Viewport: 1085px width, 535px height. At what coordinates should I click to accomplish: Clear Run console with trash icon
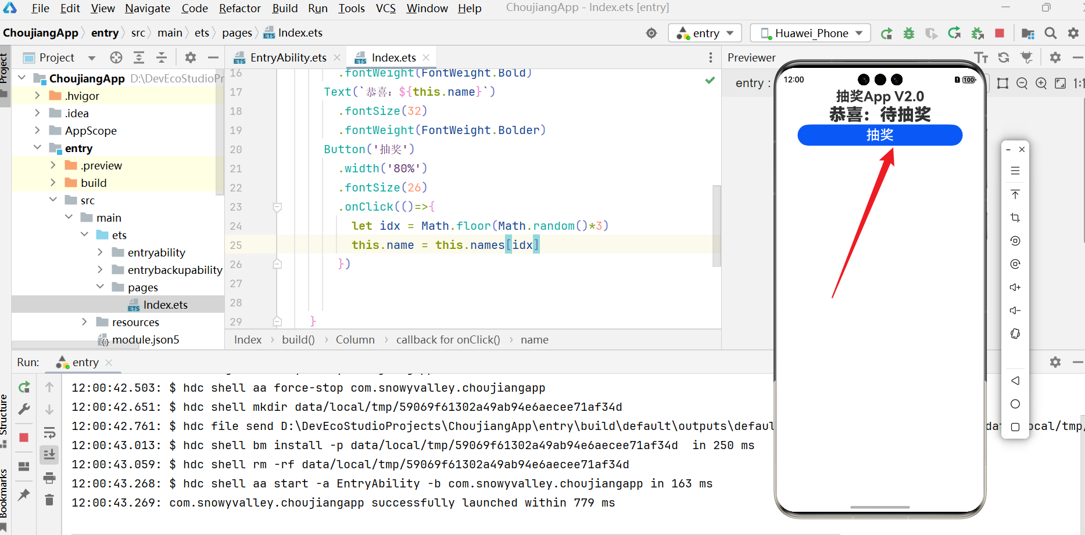point(49,500)
